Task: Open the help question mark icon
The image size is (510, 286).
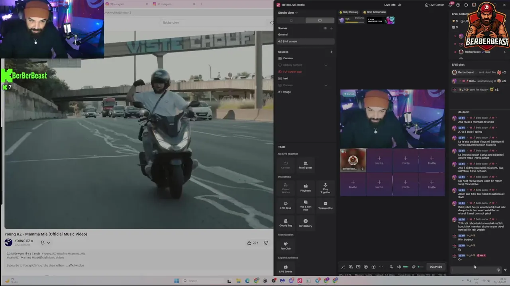Action: tap(458, 5)
